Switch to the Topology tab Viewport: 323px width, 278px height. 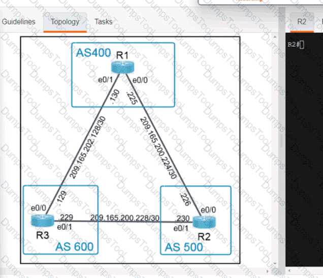(x=65, y=22)
